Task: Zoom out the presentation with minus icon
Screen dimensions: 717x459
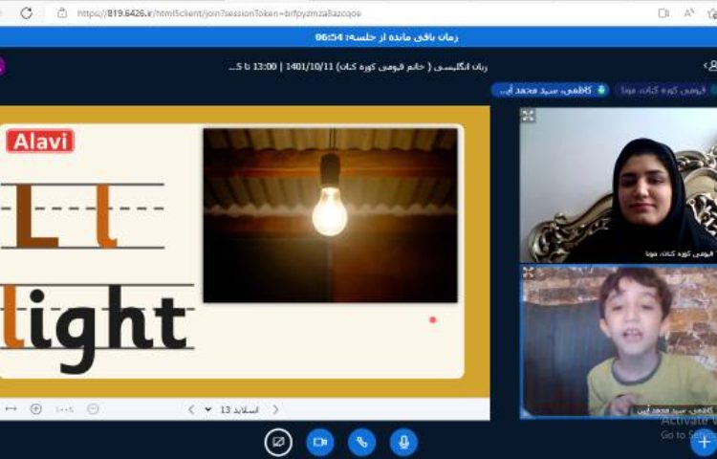Action: pos(93,409)
